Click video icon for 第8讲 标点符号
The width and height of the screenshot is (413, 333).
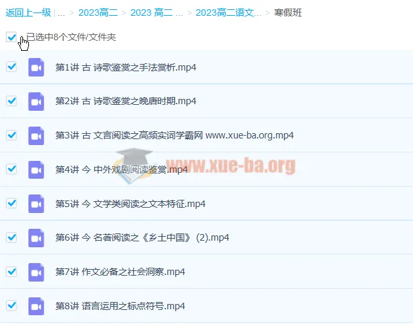click(36, 306)
